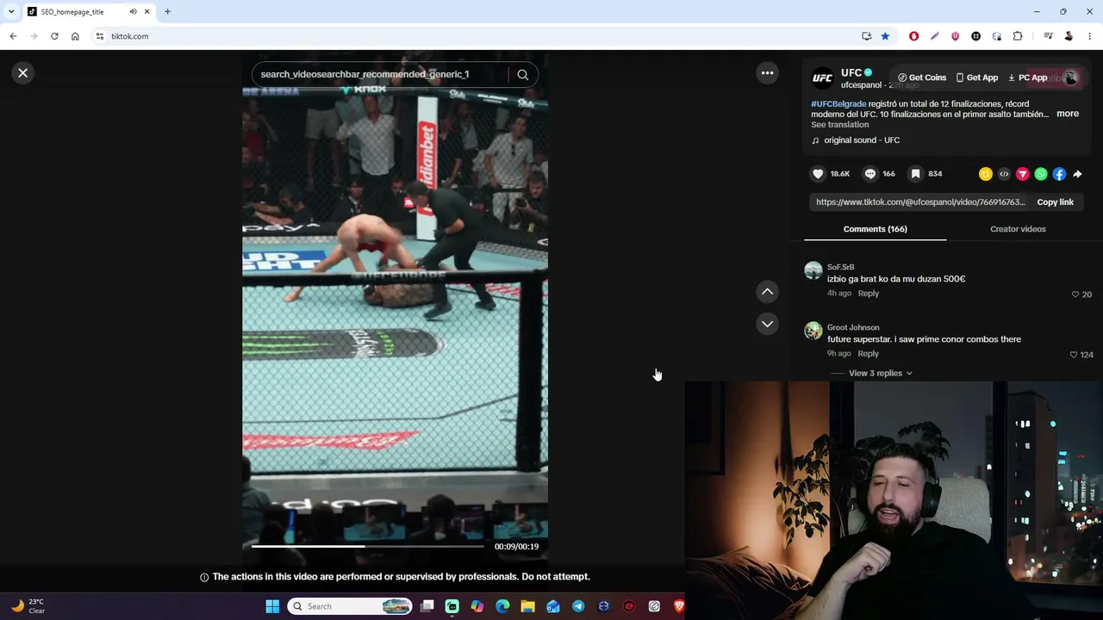This screenshot has height=620, width=1103.
Task: Like Groot Johnson's comment heart
Action: pyautogui.click(x=1074, y=355)
